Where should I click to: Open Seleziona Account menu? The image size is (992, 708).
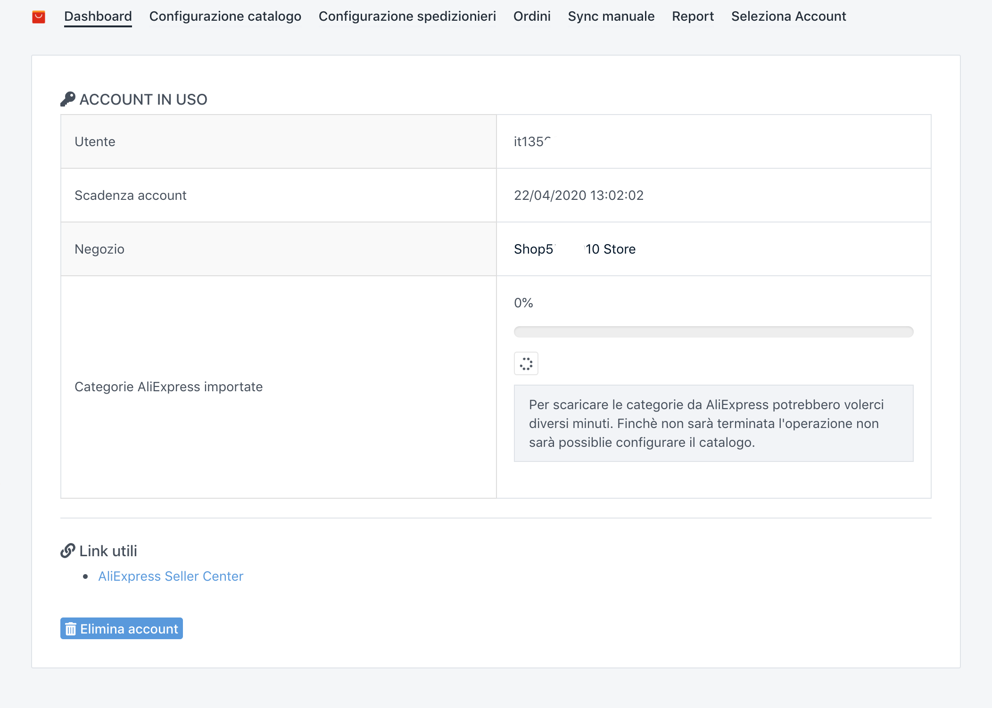(788, 16)
